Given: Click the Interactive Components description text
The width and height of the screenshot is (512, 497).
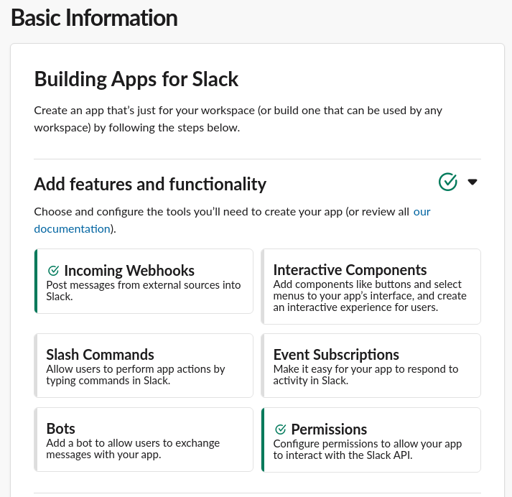Looking at the screenshot, I should (370, 295).
